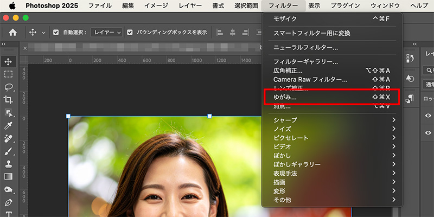Choose フィルターギャラリー...
This screenshot has height=217, width=434.
331,62
